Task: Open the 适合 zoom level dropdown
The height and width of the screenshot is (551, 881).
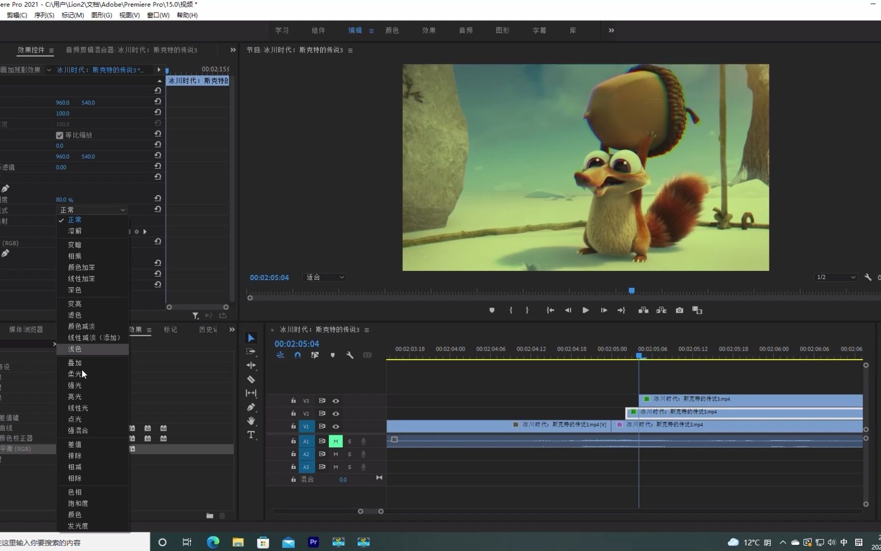Action: click(325, 278)
